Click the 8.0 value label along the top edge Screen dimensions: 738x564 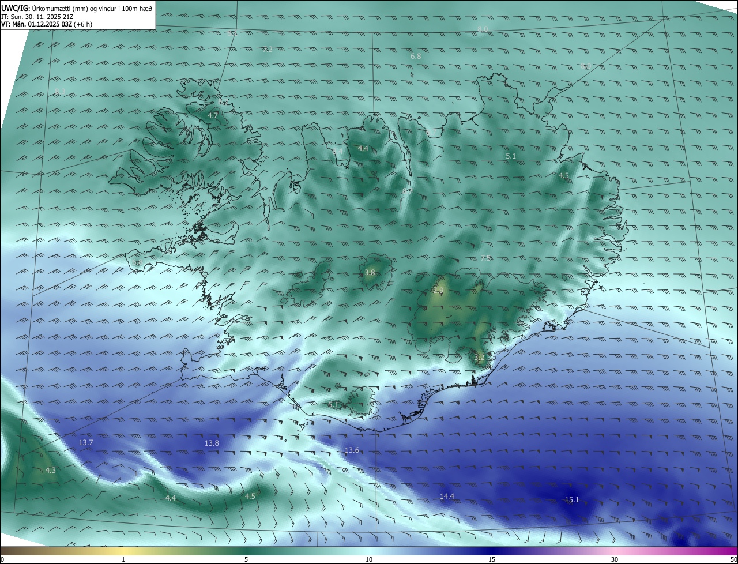pos(483,29)
